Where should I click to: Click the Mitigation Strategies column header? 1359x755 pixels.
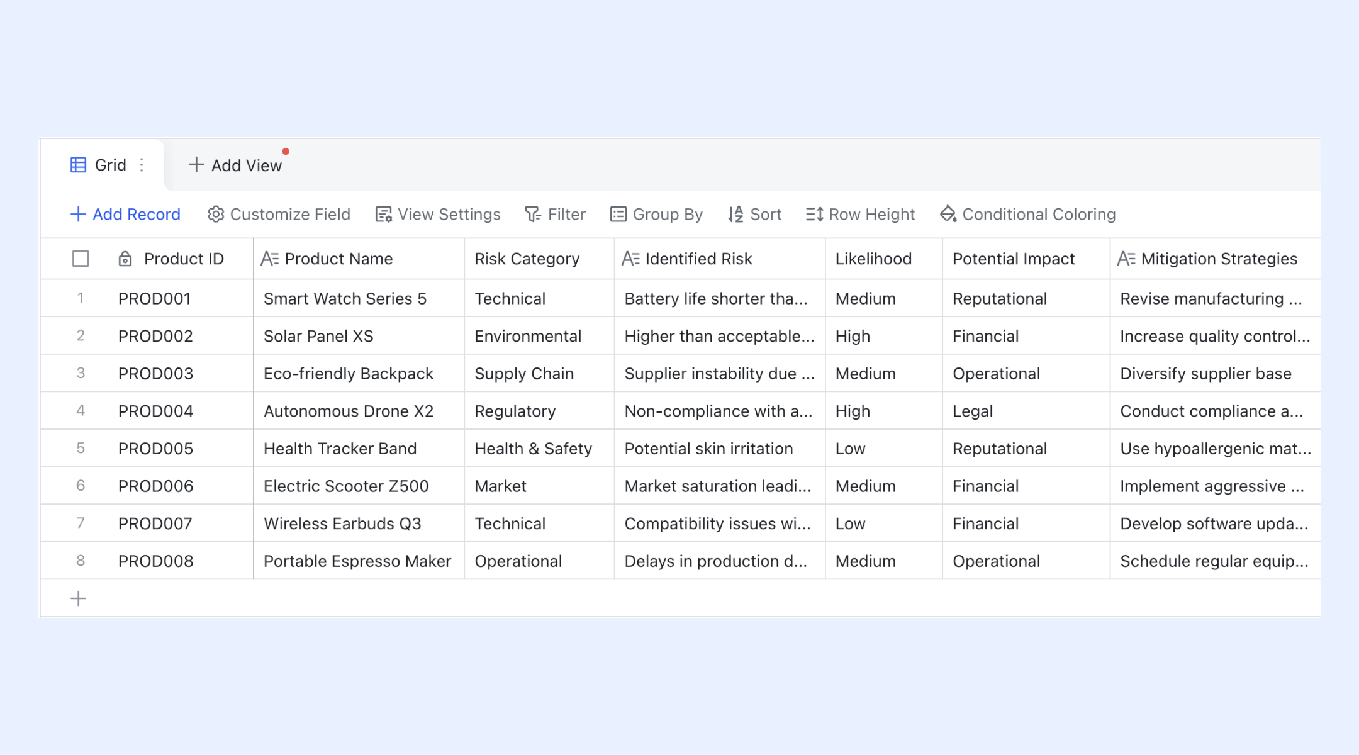pos(1218,259)
